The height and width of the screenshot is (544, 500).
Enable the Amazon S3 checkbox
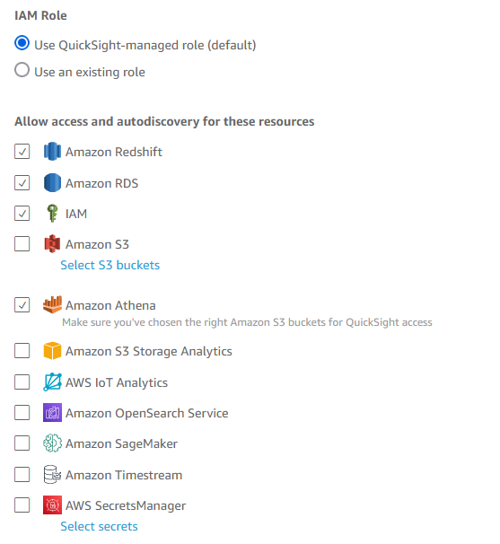click(x=22, y=243)
